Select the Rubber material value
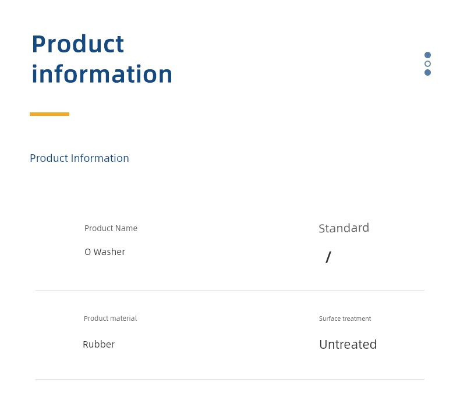Image resolution: width=460 pixels, height=393 pixels. [98, 344]
